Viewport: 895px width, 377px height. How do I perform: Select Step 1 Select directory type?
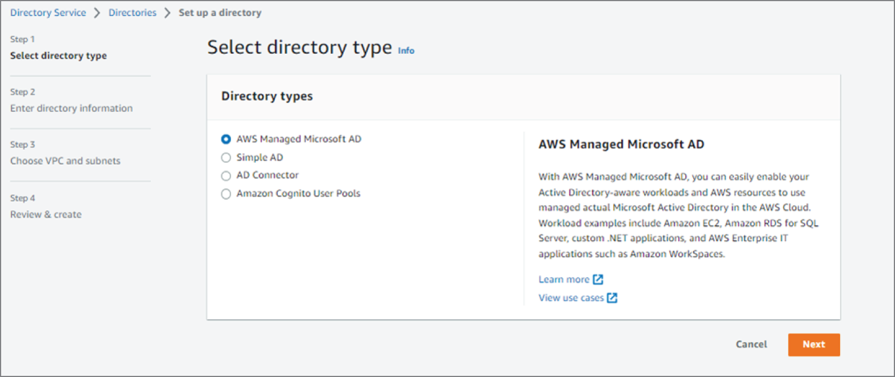pyautogui.click(x=58, y=48)
